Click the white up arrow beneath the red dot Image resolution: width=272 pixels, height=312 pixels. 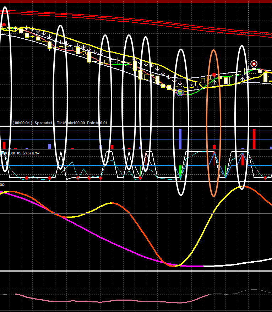point(214,82)
